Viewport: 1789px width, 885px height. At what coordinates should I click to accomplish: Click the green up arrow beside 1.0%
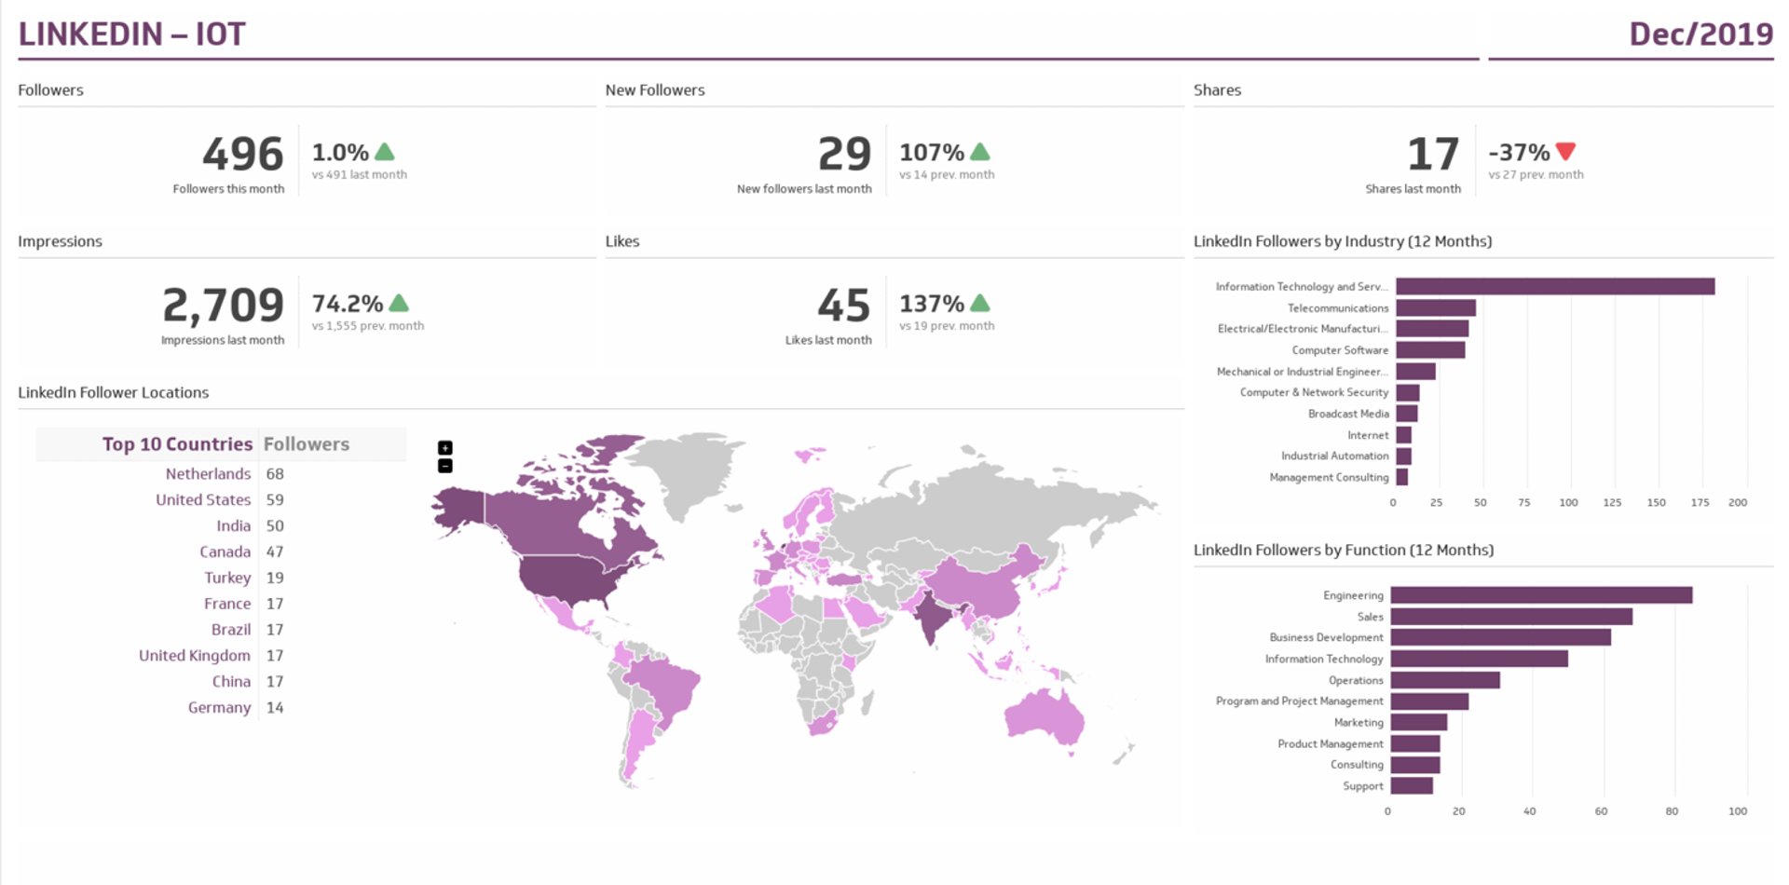(x=384, y=152)
